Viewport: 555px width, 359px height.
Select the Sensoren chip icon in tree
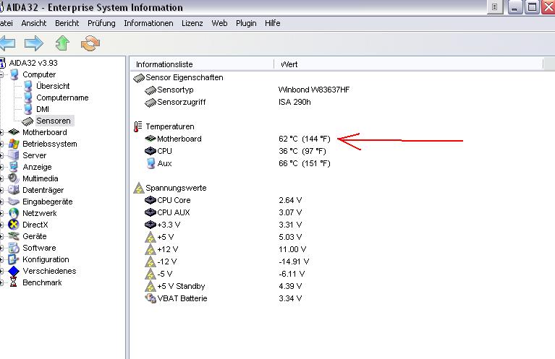tap(27, 121)
